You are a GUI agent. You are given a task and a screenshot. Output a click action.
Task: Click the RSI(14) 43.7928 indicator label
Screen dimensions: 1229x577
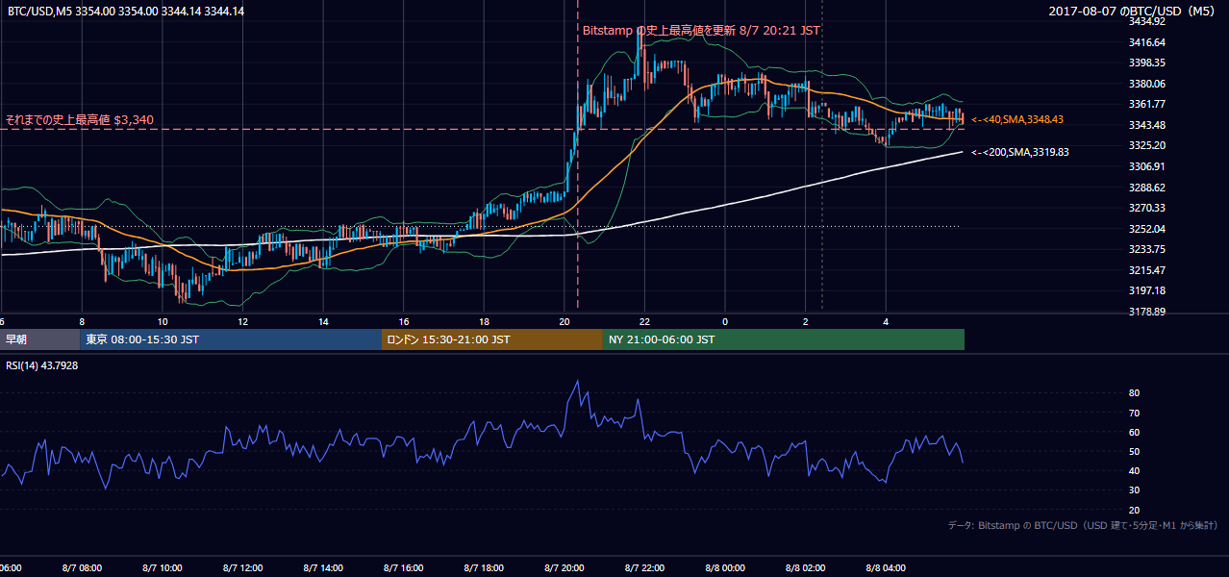42,365
